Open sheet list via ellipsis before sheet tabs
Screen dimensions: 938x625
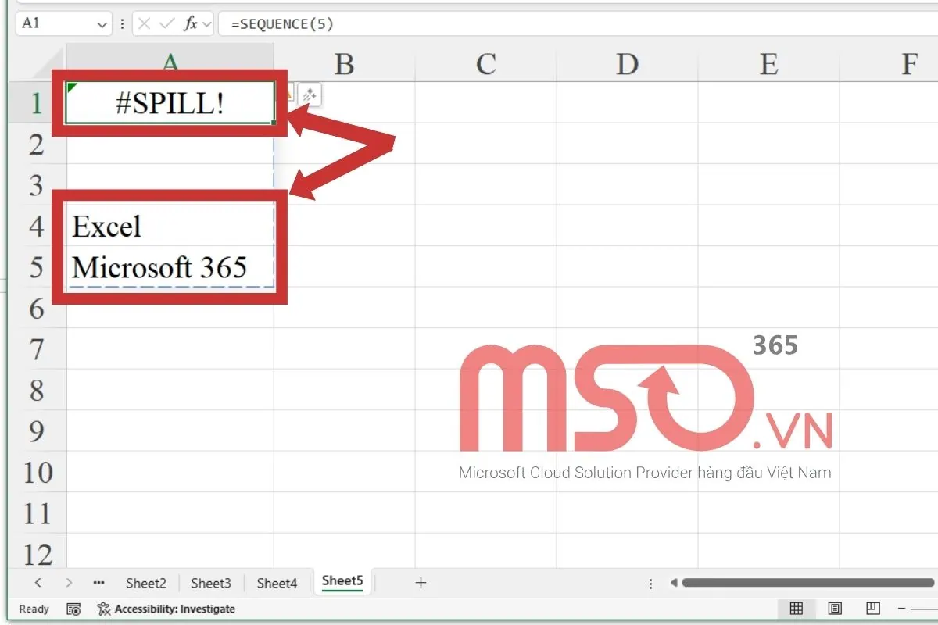[x=98, y=582]
